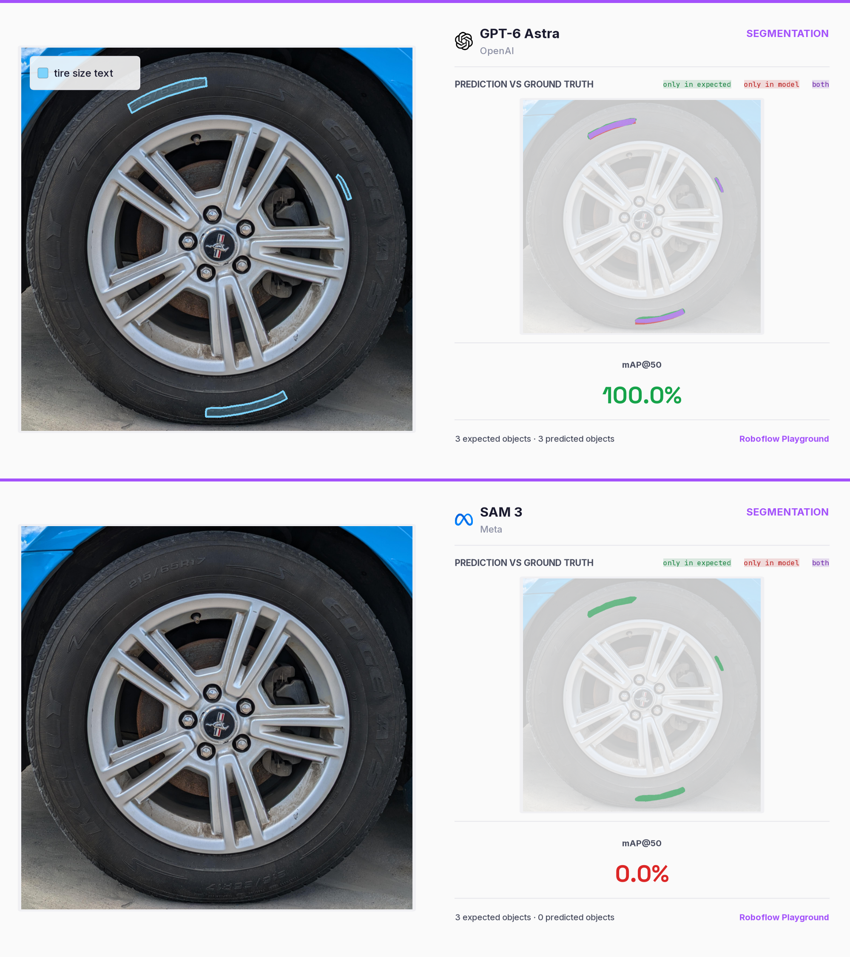Click the GPT-6 Astra model title

(520, 34)
